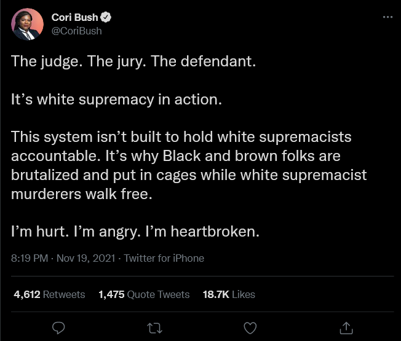View the 4,612 Retweets list
This screenshot has height=341, width=401.
tap(49, 294)
